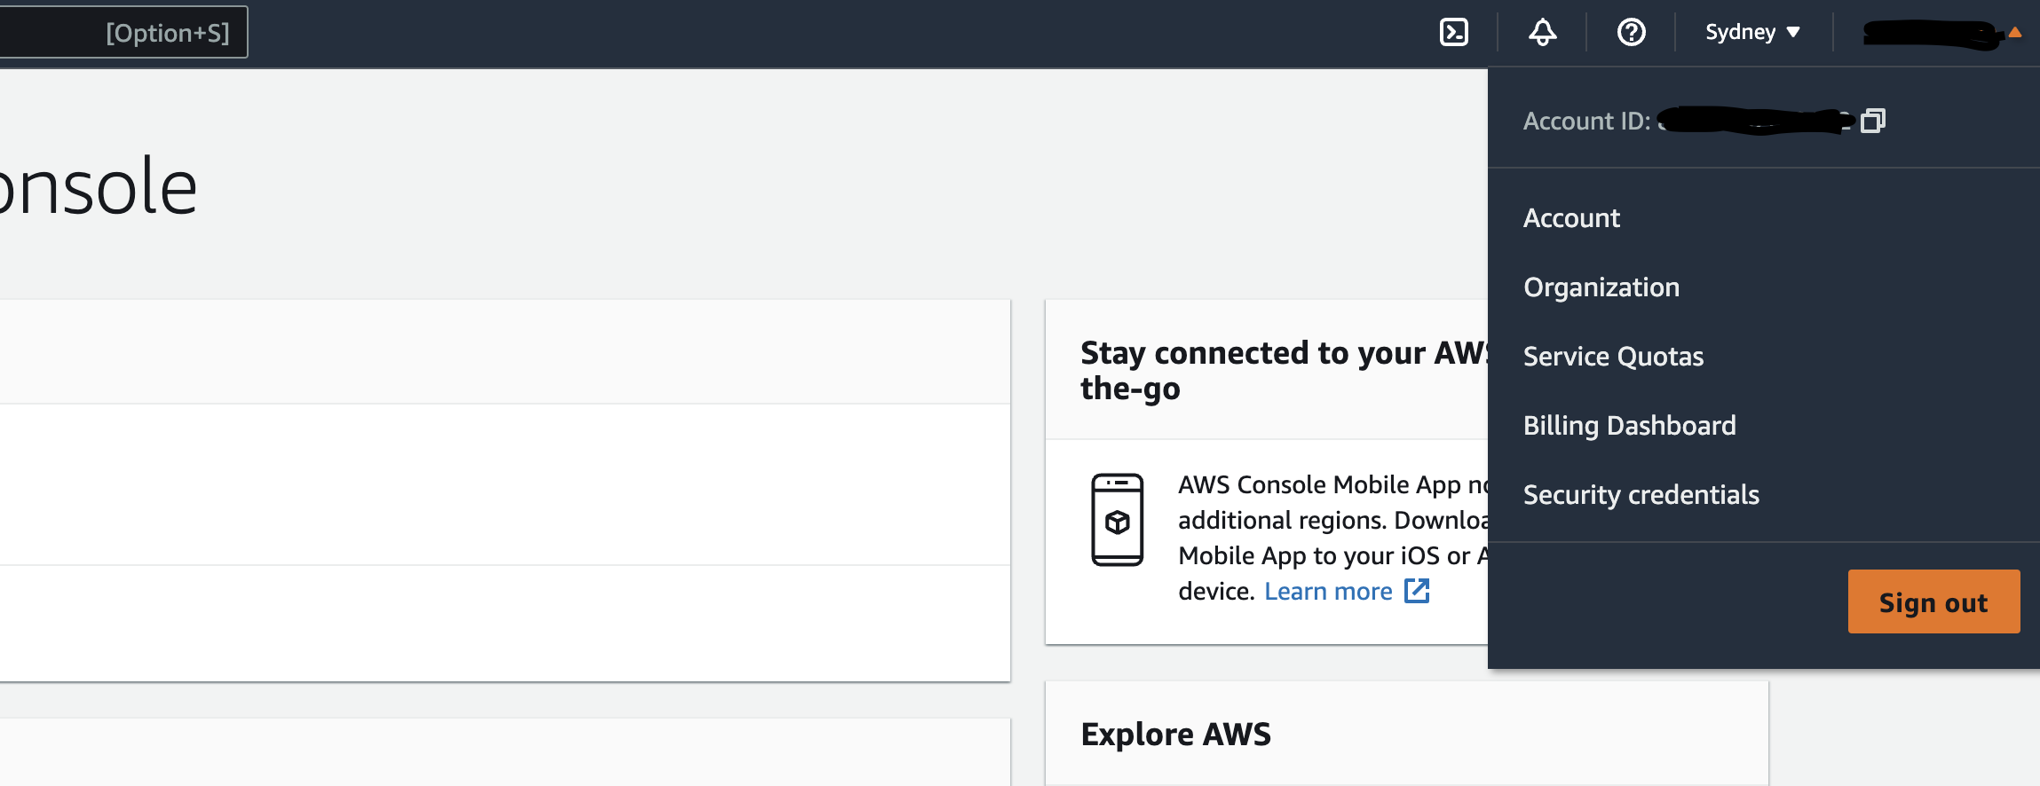The height and width of the screenshot is (786, 2040).
Task: Click the orange Sign out button
Action: (1933, 601)
